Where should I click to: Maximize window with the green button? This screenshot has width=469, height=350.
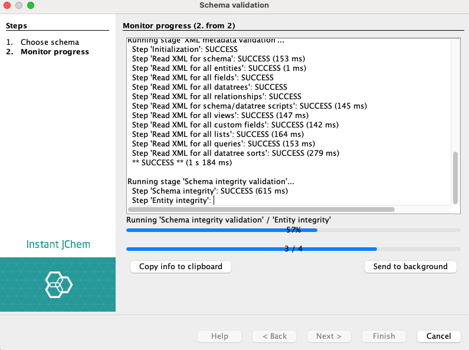click(x=31, y=5)
